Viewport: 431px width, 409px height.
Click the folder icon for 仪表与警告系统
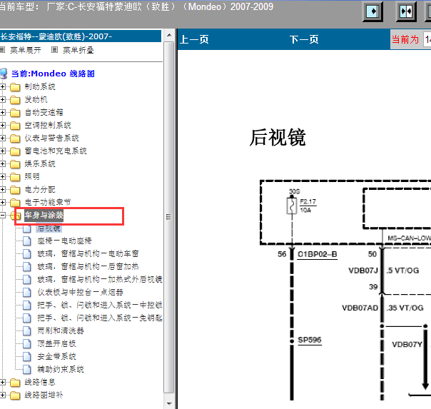[15, 138]
